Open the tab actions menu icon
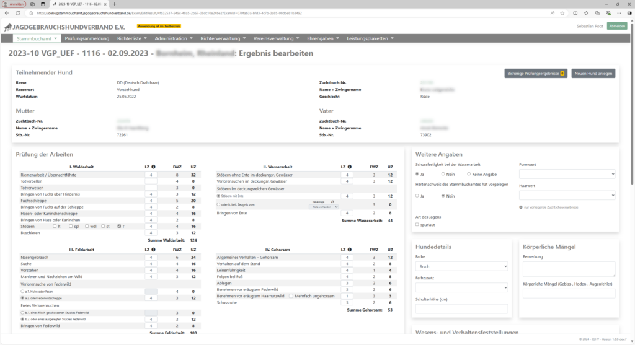The height and width of the screenshot is (345, 635). (43, 4)
